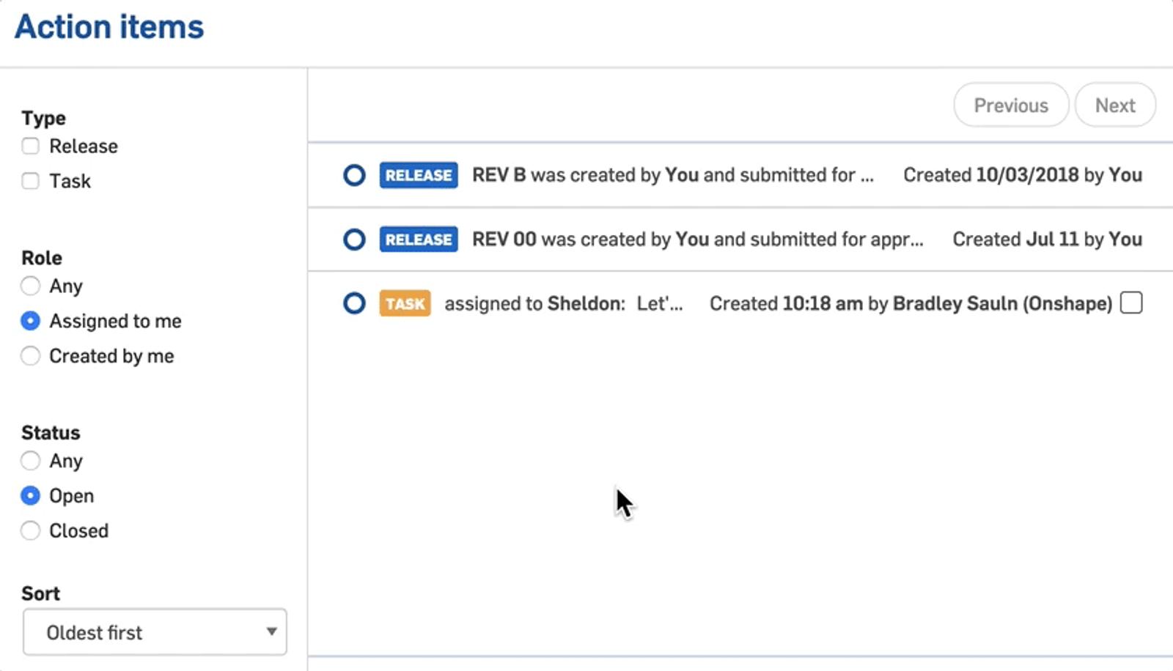Click the open-status circle on REV 00 item
Screen dimensions: 1173x671
[354, 240]
